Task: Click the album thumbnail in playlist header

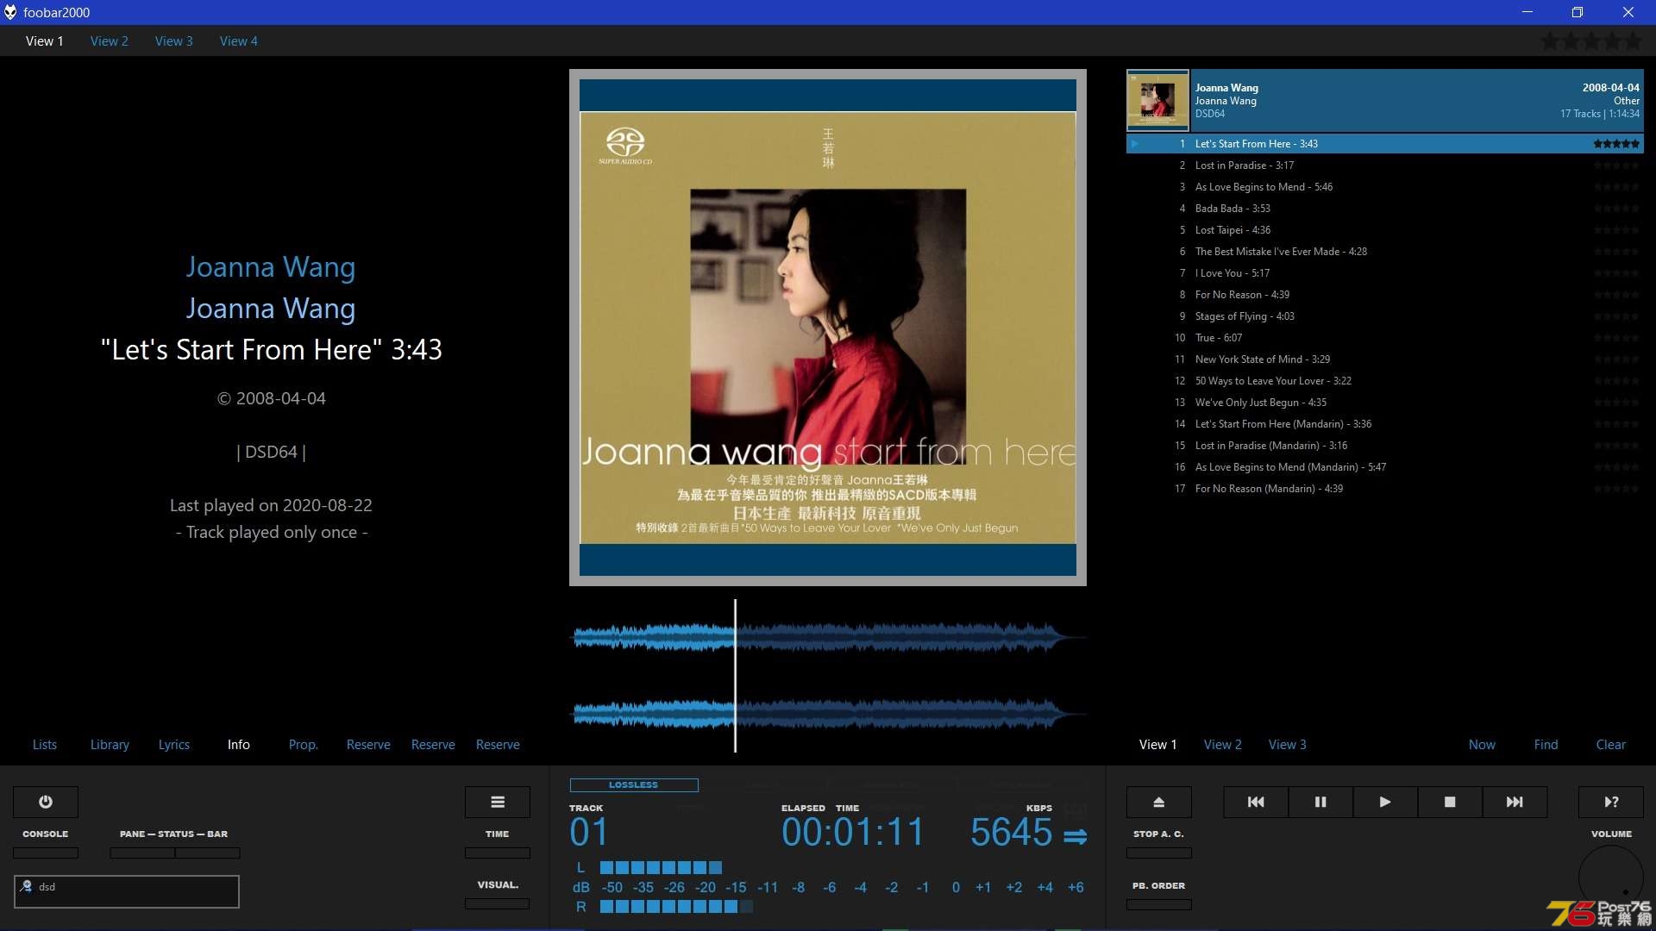Action: 1157,100
